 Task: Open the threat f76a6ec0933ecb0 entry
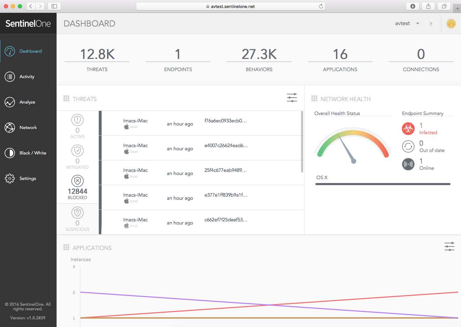click(x=225, y=121)
